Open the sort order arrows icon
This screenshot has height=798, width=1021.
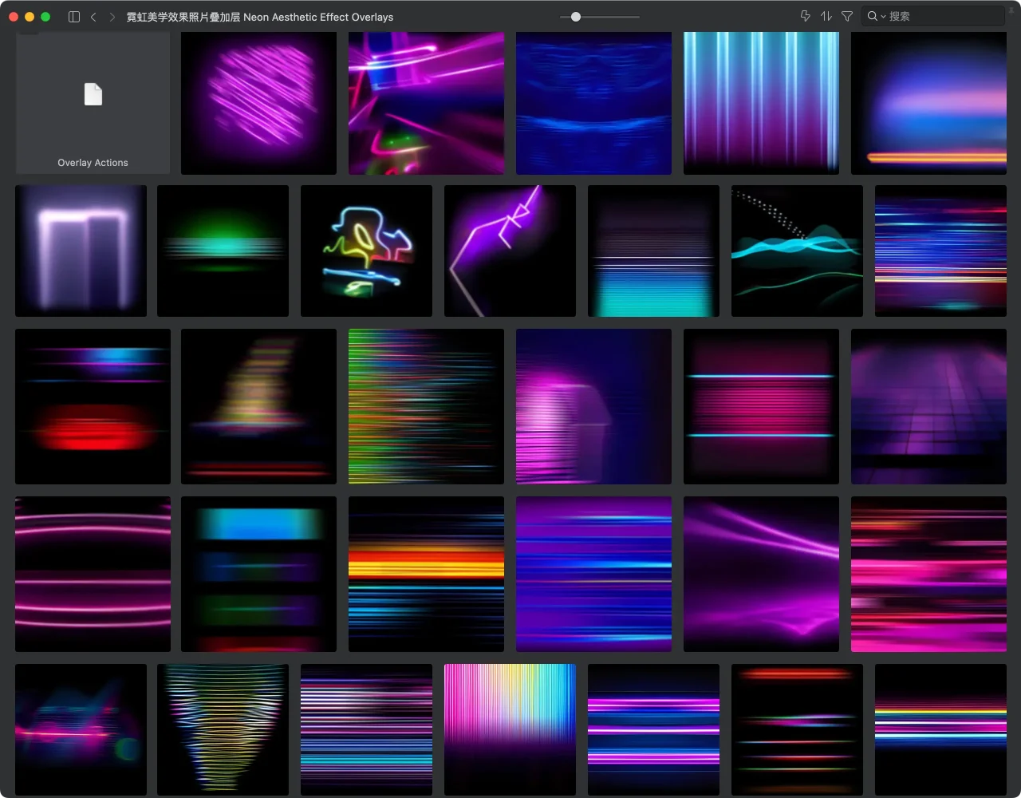(x=826, y=16)
